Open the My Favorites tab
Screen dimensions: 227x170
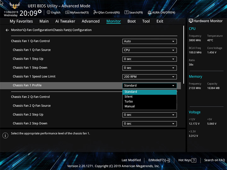[x=21, y=21]
